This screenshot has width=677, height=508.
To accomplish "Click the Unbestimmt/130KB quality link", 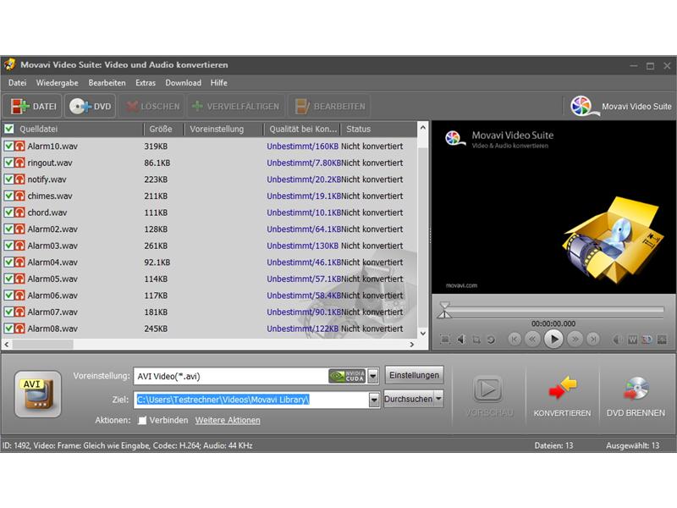I will point(302,246).
